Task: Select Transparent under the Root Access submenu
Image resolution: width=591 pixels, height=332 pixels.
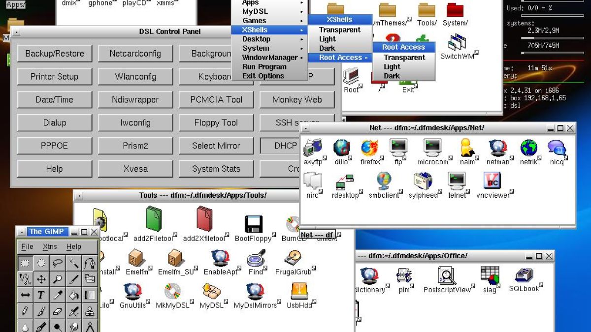Action: pyautogui.click(x=404, y=58)
